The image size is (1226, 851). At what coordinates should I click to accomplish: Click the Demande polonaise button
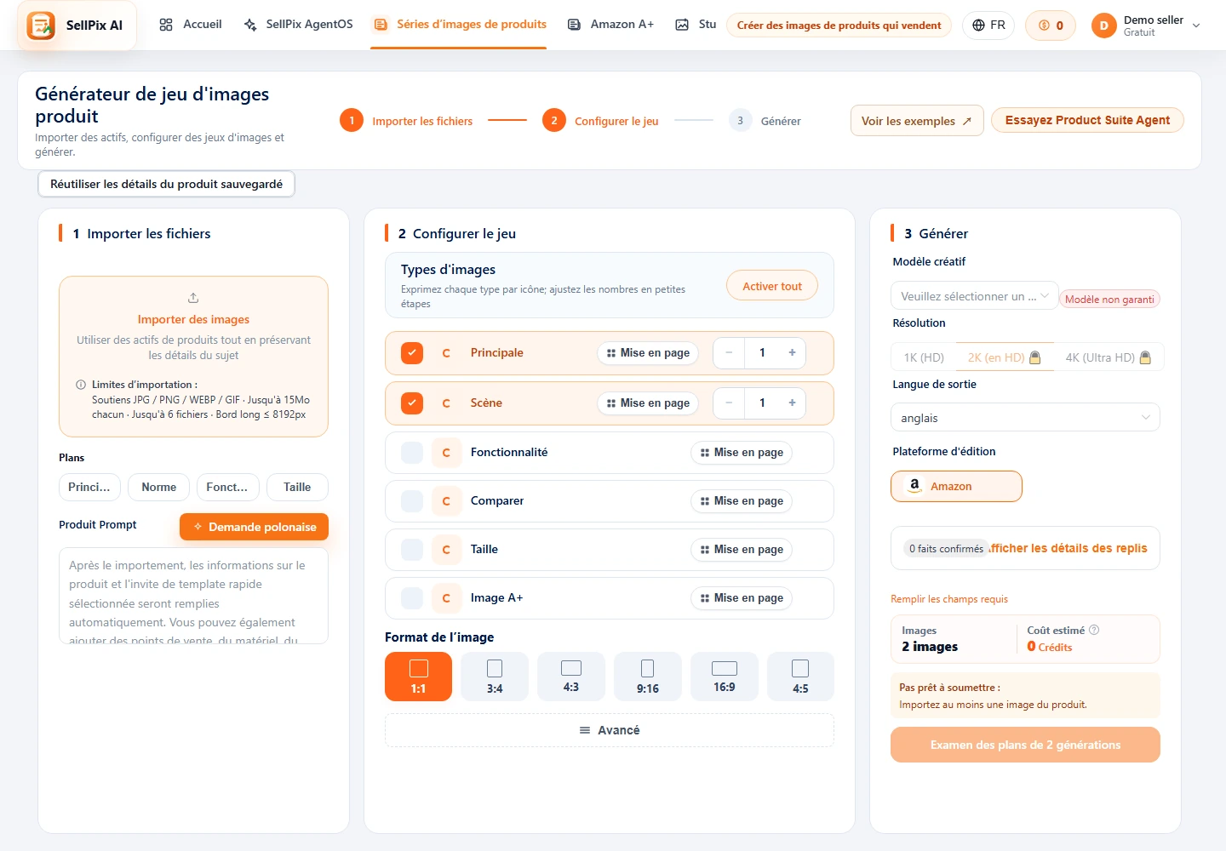point(254,527)
